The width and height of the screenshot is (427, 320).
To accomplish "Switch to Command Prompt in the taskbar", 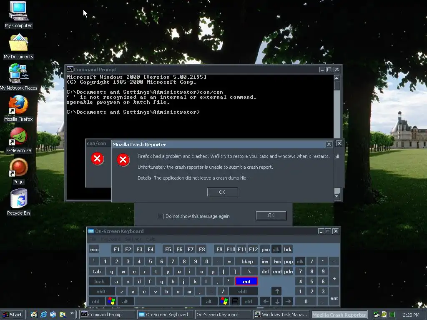I will tap(107, 315).
